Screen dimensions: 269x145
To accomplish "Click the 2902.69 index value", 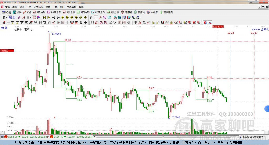I will tap(13, 137).
